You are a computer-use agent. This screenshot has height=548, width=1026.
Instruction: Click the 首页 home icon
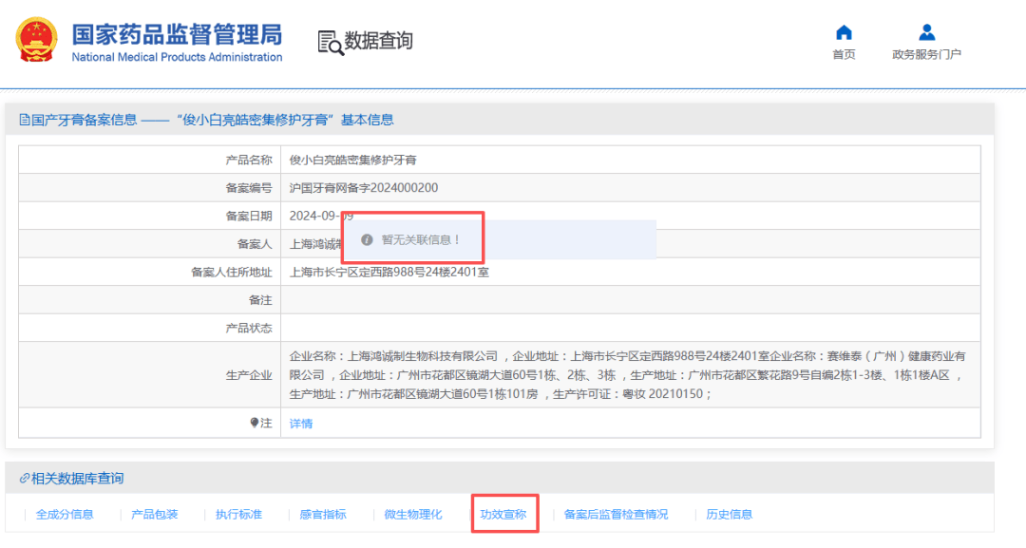(844, 32)
